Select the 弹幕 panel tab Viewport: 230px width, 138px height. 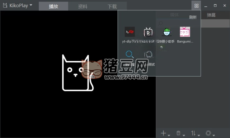(x=211, y=15)
